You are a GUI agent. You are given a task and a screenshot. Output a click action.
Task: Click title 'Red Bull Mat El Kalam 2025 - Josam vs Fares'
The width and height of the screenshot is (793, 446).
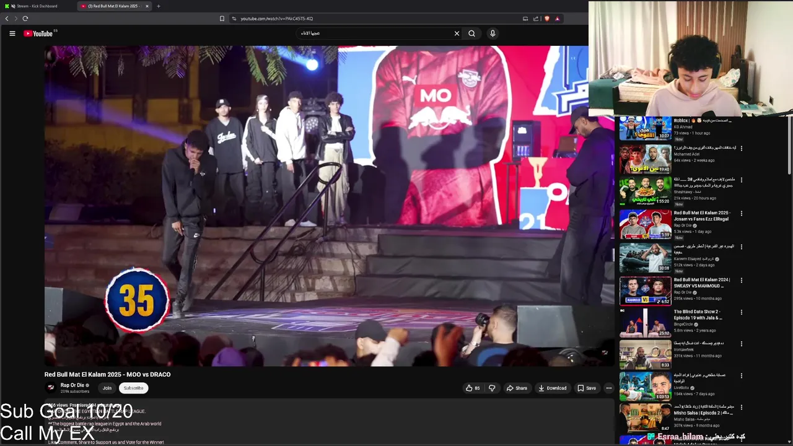[x=702, y=216]
